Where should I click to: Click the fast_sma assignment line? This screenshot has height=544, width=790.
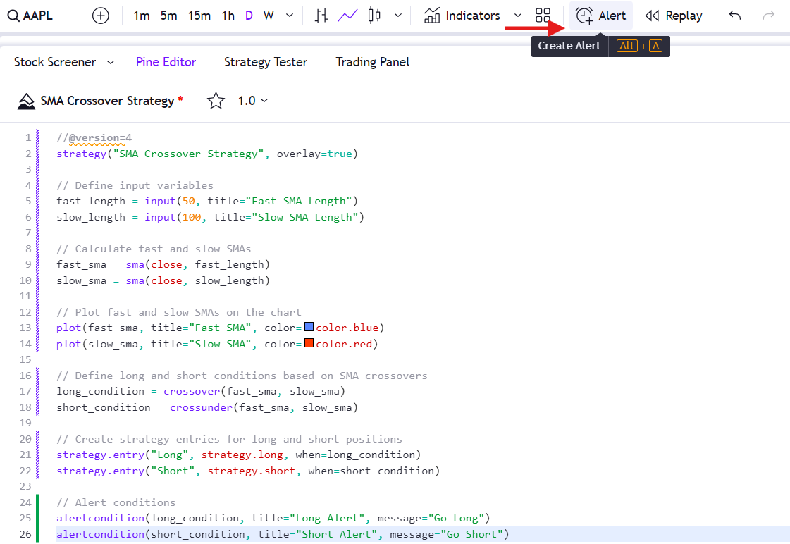click(163, 264)
